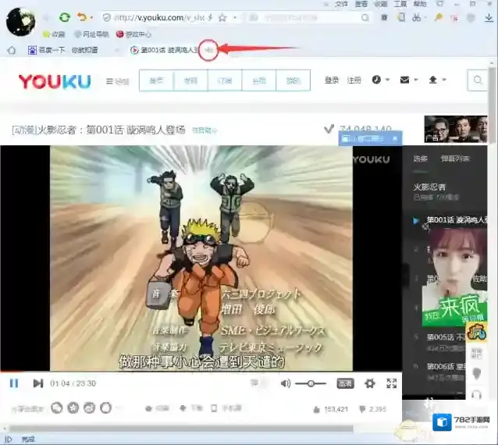Image resolution: width=498 pixels, height=445 pixels.
Task: Open 收藏 menu in menu bar
Action: (x=381, y=4)
